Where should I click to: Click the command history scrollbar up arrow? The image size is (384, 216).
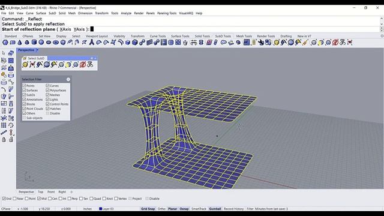382,19
